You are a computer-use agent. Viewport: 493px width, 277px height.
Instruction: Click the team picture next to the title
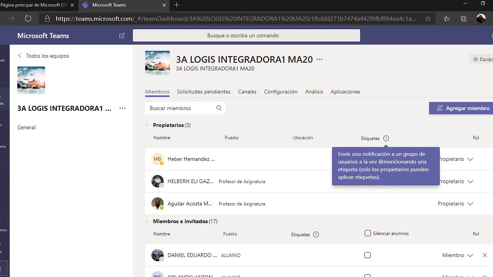[x=158, y=63]
